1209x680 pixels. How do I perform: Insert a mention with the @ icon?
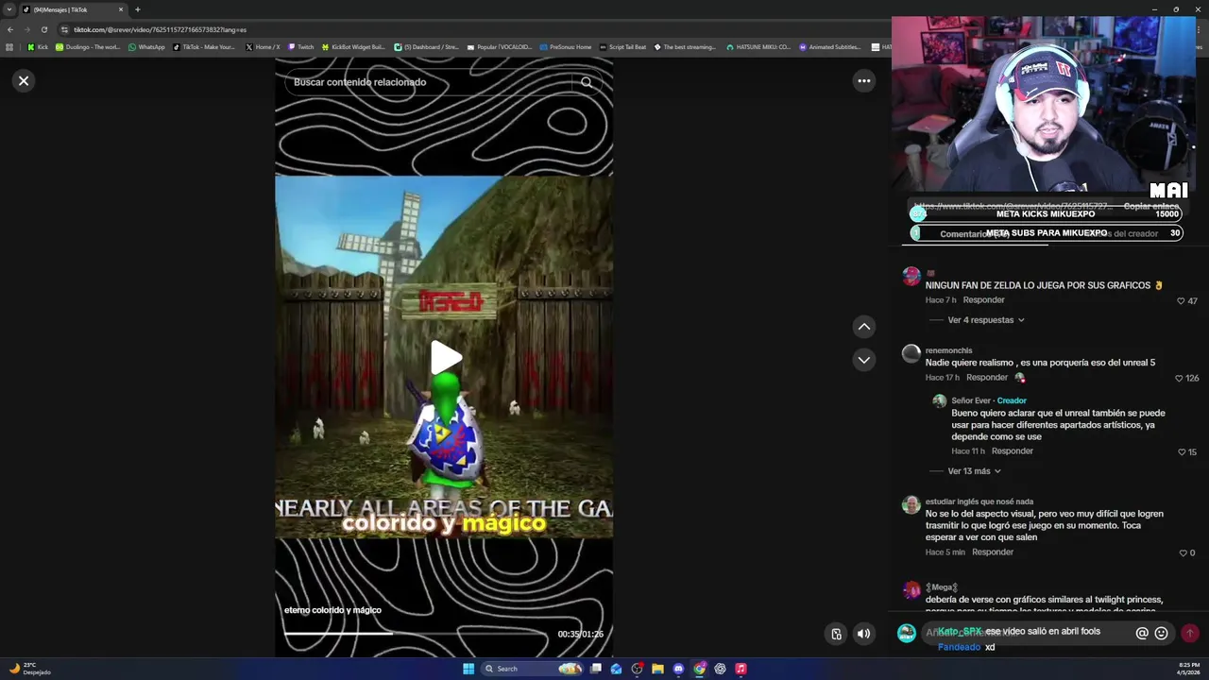point(1142,634)
